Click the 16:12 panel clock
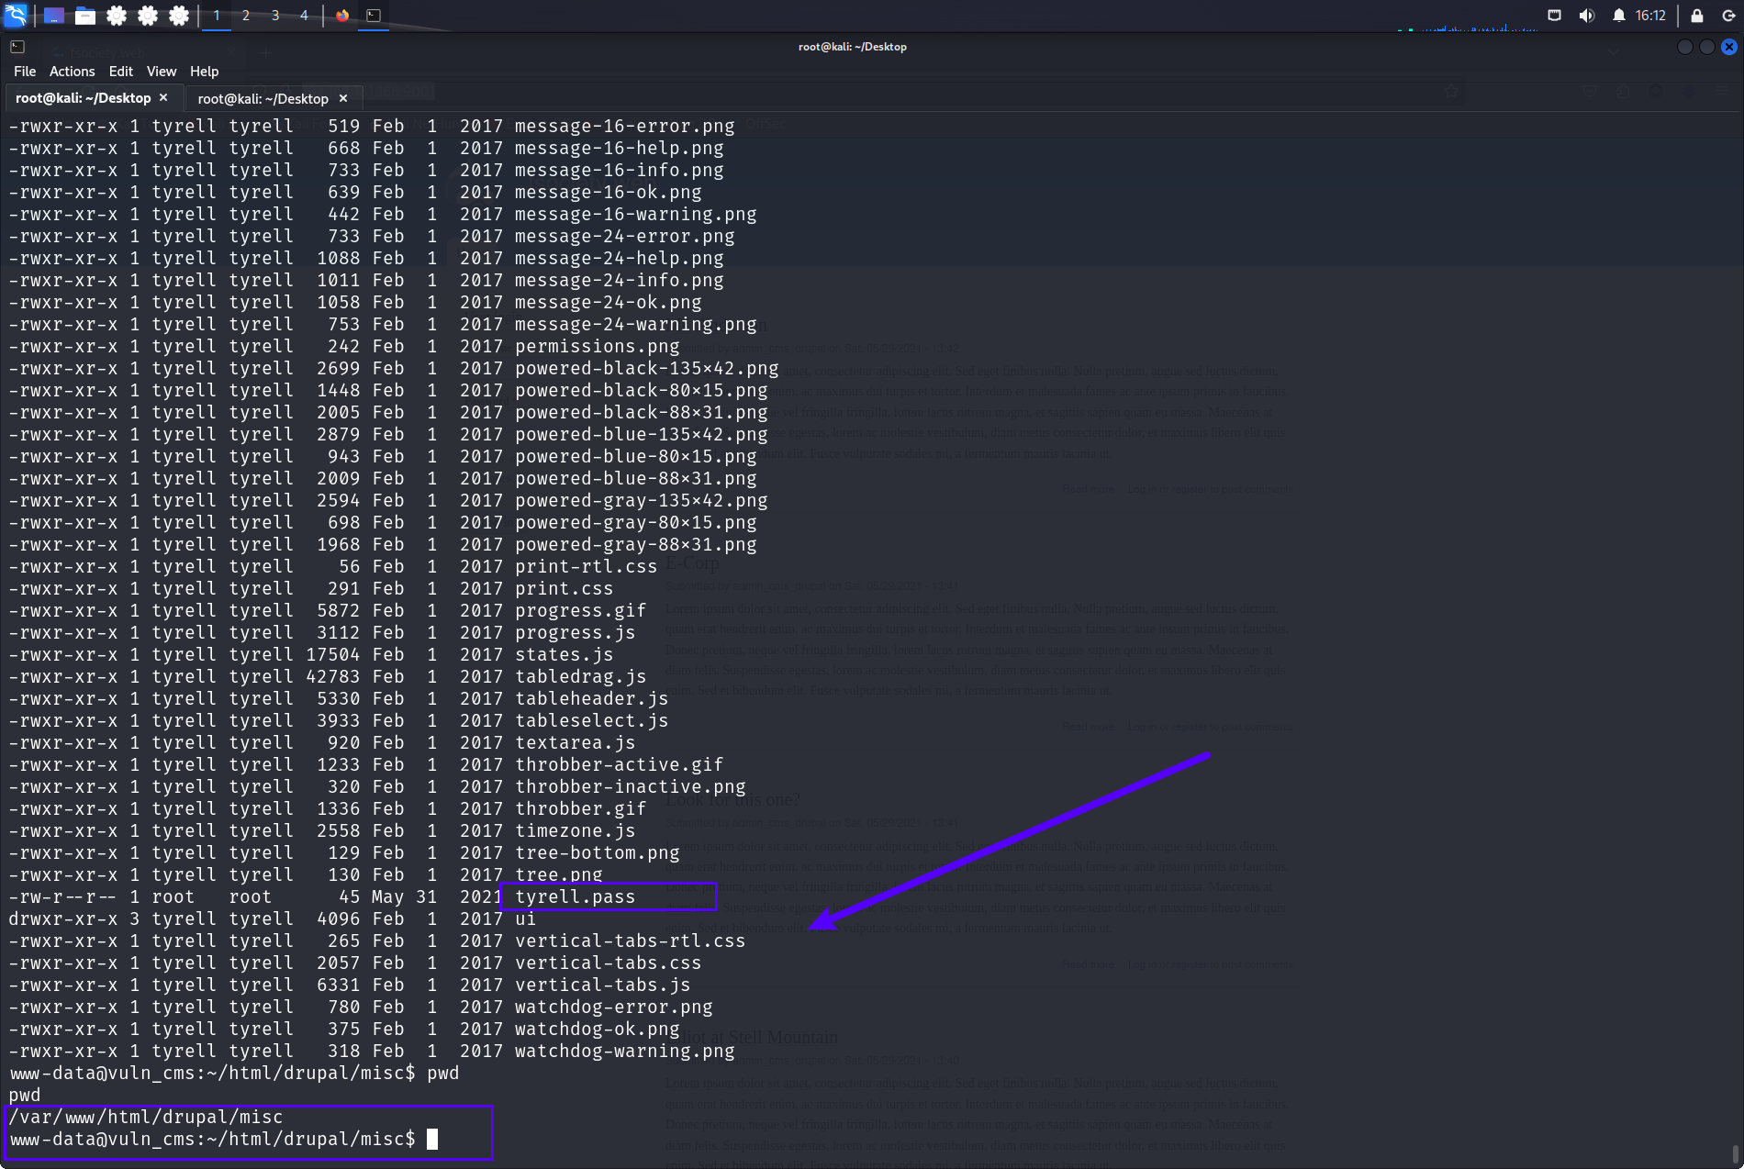 click(x=1650, y=16)
